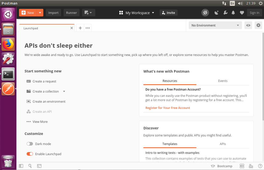Click the Do you have a free Postman Account heading
The image size is (264, 170).
coord(173,89)
